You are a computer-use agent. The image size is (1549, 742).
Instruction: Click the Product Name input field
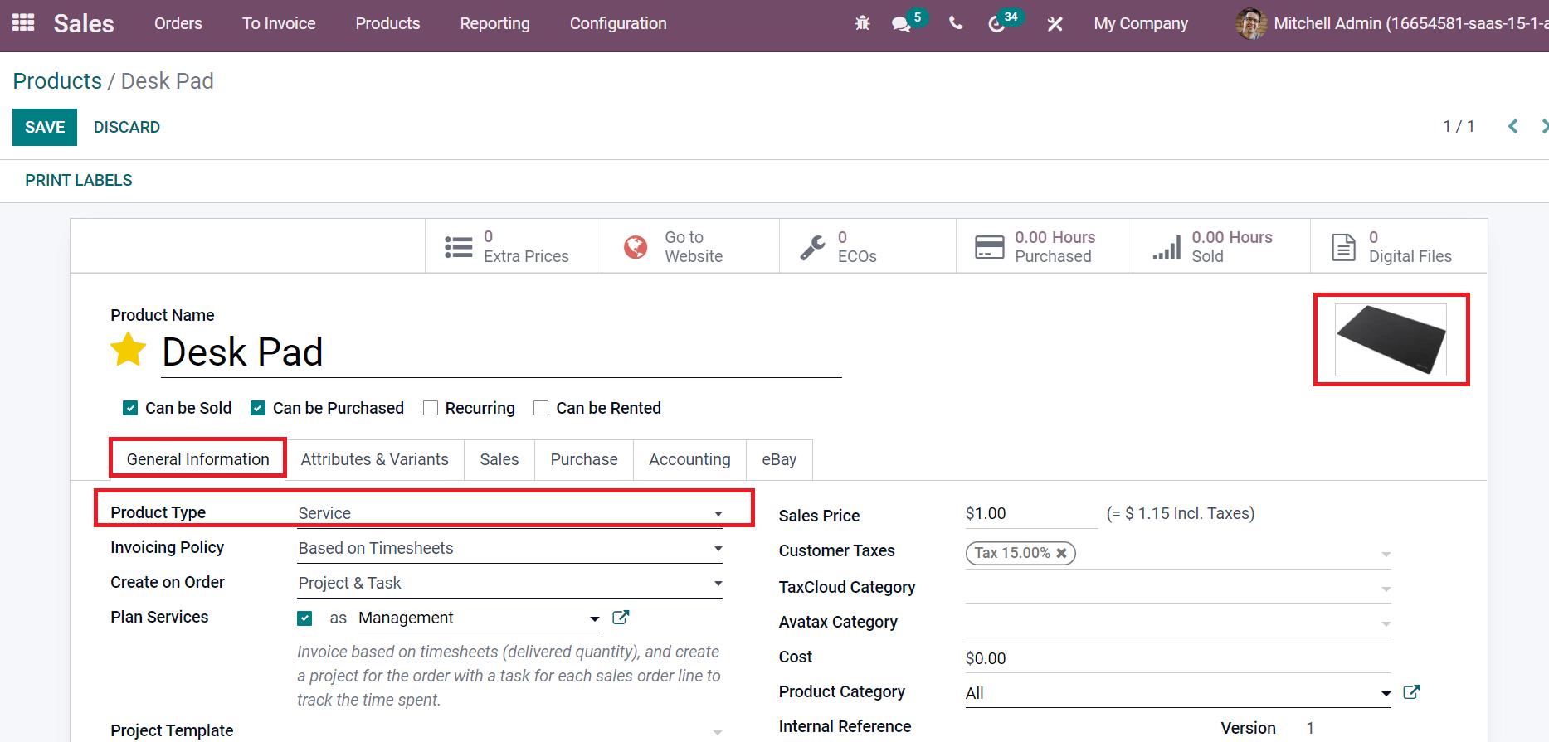click(501, 352)
